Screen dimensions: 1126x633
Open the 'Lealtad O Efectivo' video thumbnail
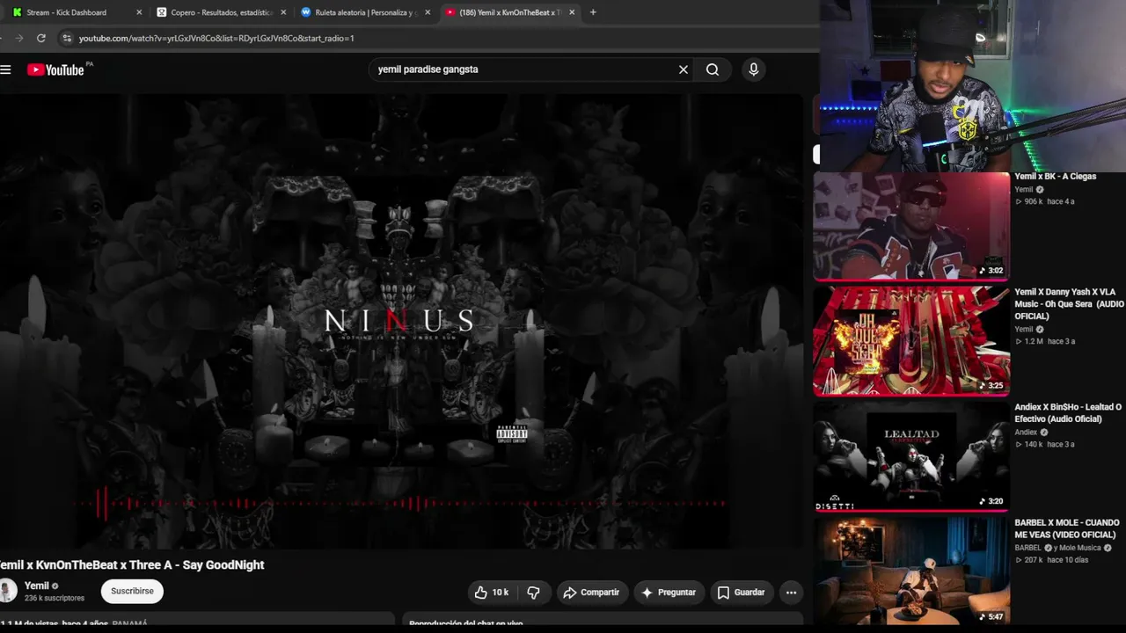point(911,456)
